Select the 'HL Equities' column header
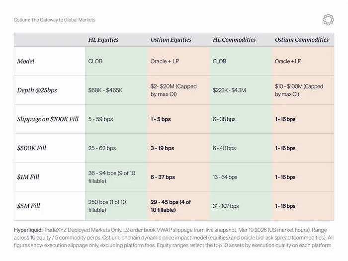The image size is (348, 261). click(103, 40)
